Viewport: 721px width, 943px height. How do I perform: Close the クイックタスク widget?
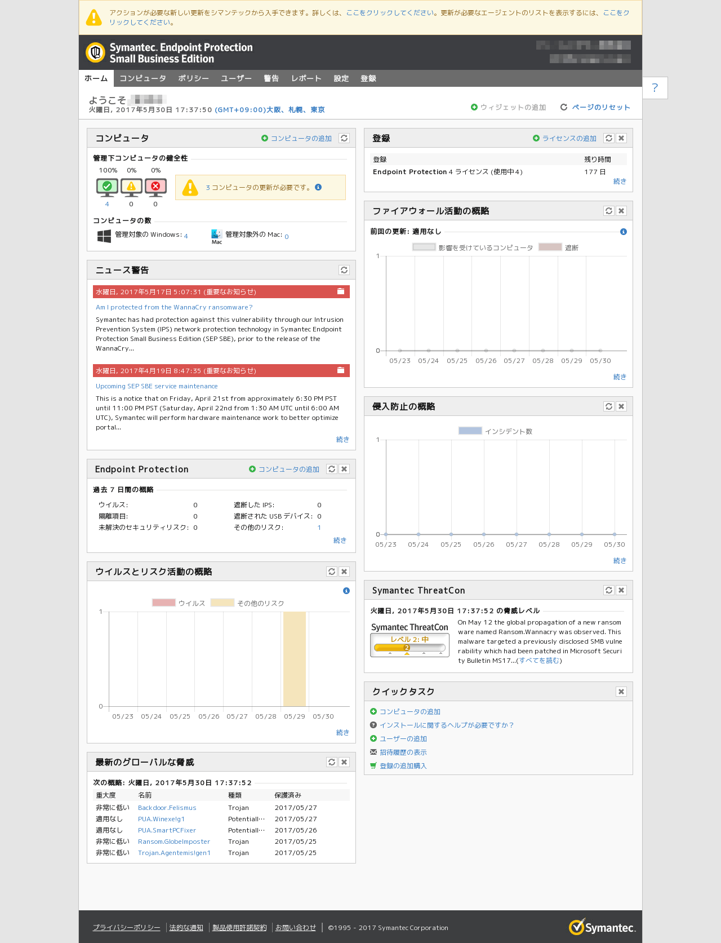[x=621, y=692]
